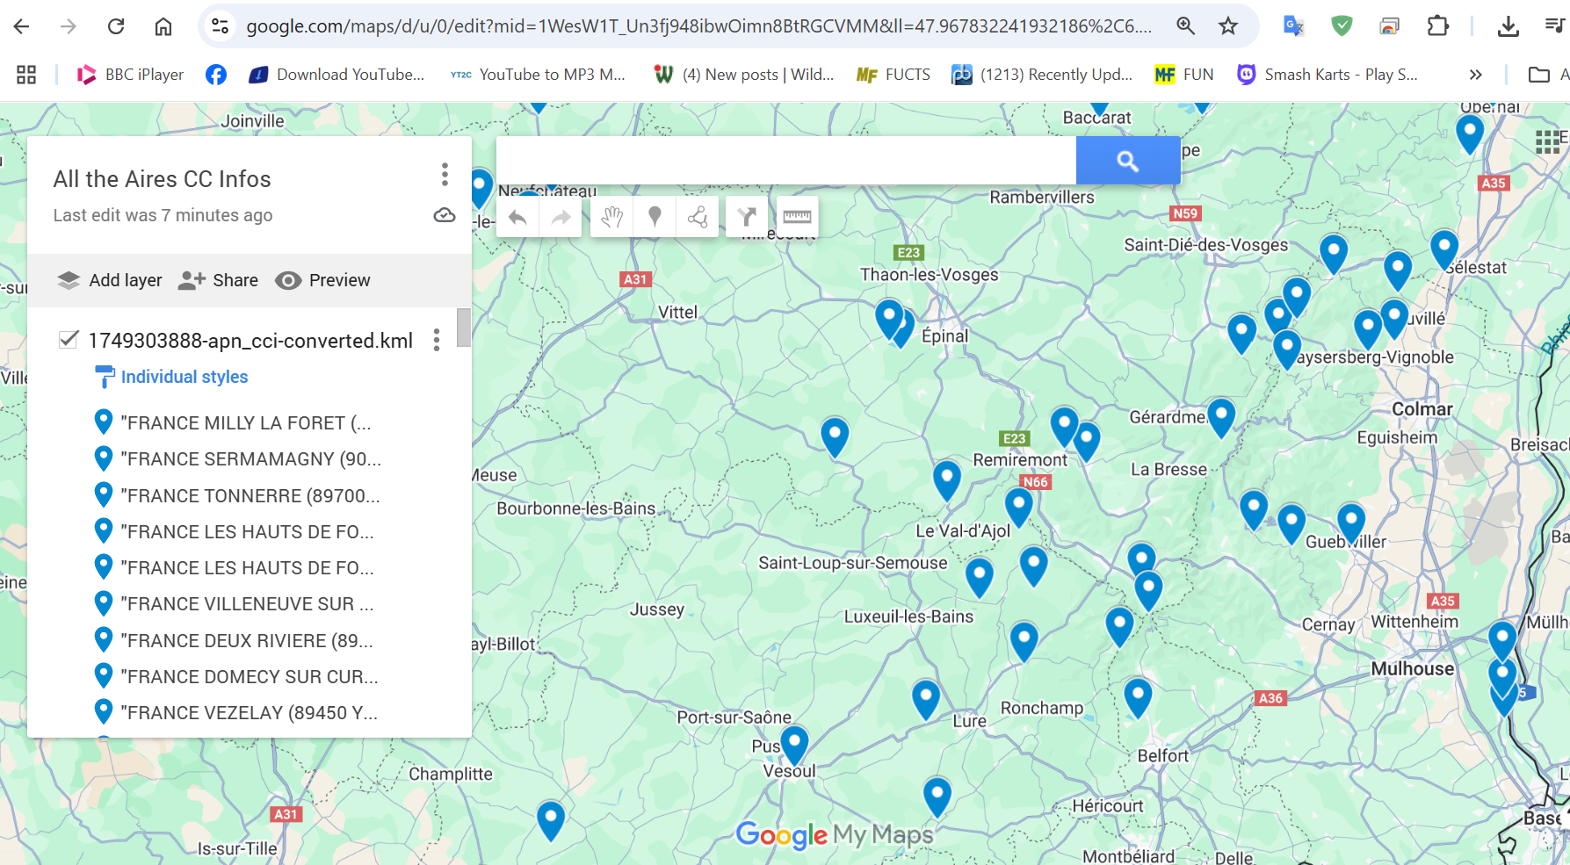
Task: Open the apps grid in bookmarks bar
Action: [26, 75]
